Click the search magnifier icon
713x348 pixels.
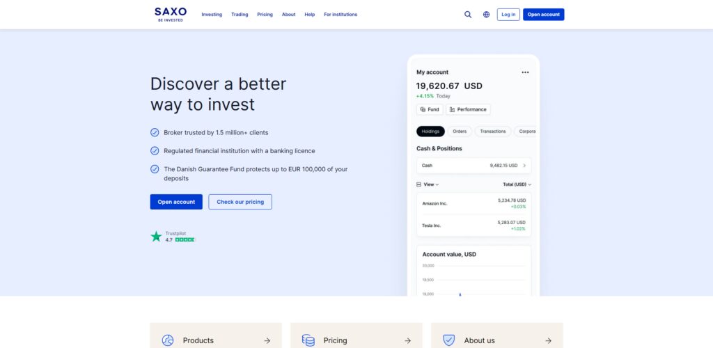click(468, 15)
